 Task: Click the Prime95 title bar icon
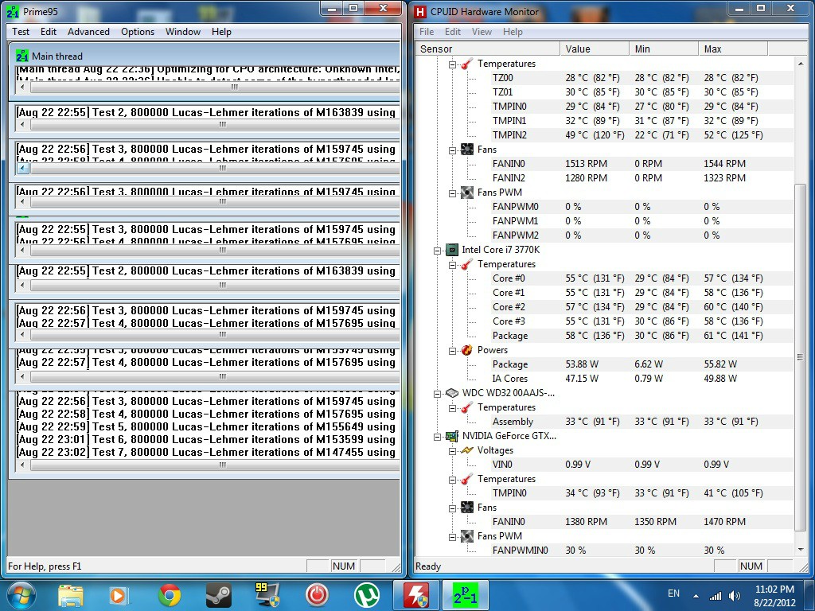[x=14, y=11]
